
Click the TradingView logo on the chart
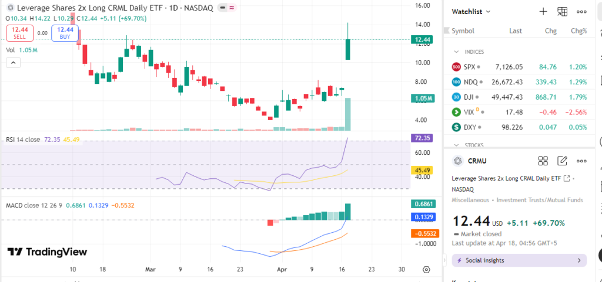[47, 252]
